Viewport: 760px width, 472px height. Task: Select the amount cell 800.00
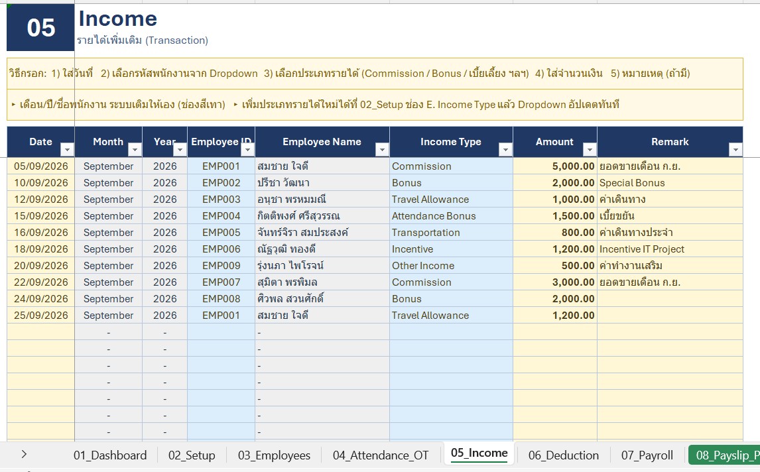coord(555,232)
